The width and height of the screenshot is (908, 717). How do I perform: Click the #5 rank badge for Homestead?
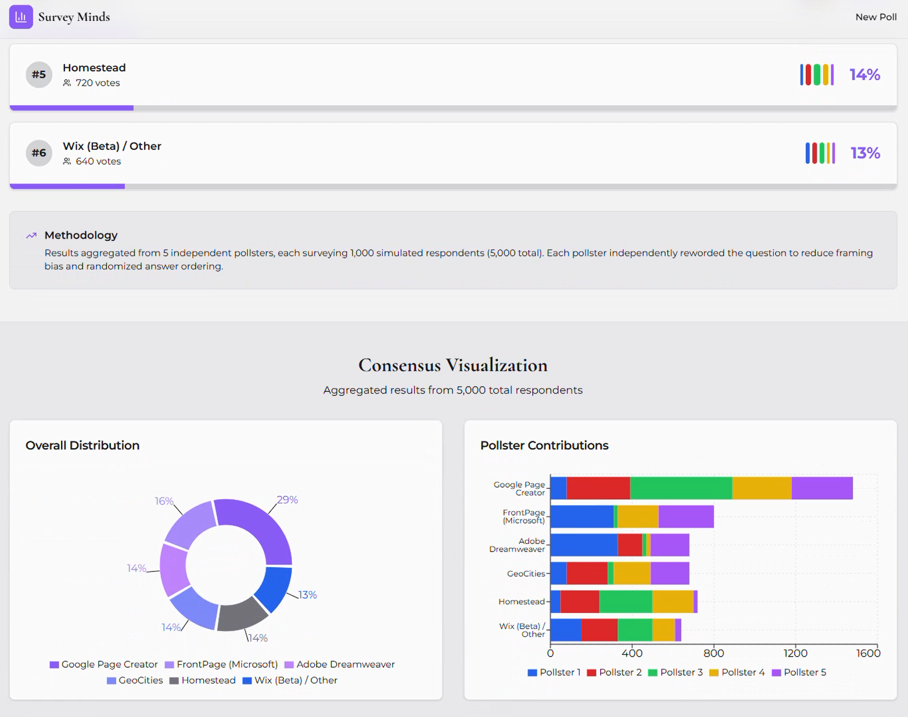[x=39, y=74]
